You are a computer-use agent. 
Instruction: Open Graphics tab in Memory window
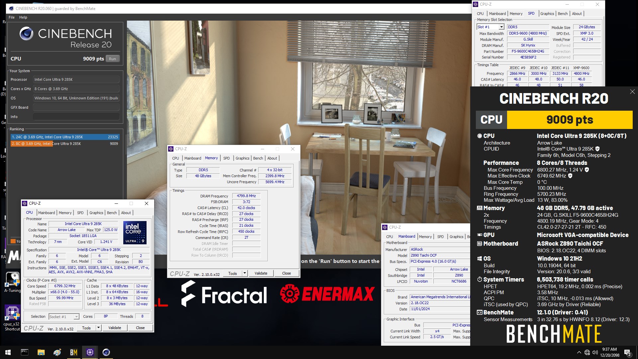pos(243,158)
